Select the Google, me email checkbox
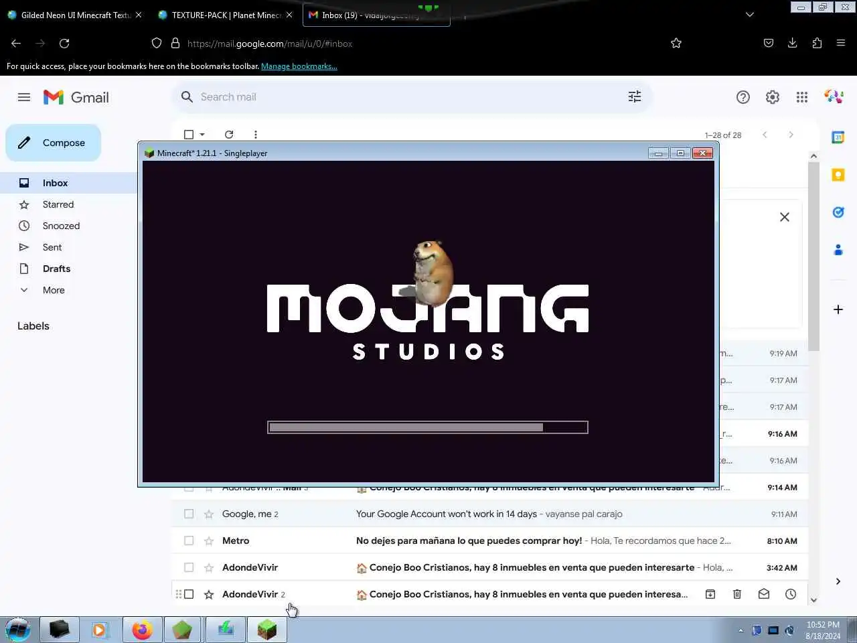This screenshot has width=857, height=643. (x=189, y=514)
